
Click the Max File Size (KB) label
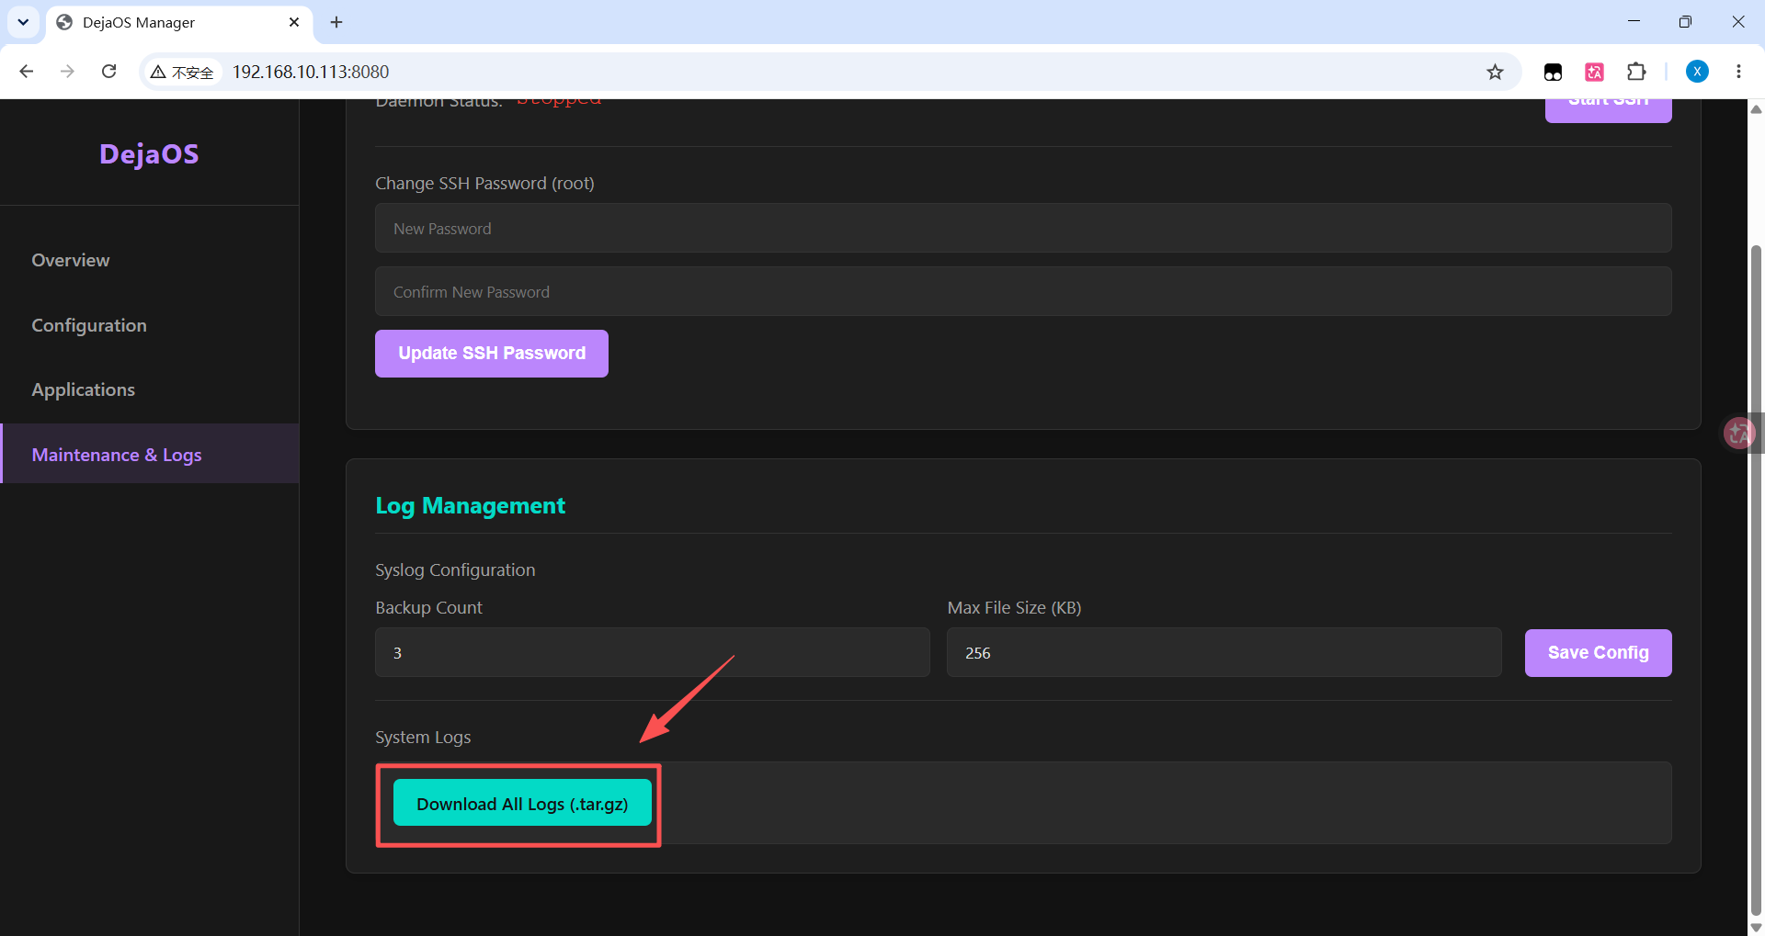pos(1014,607)
